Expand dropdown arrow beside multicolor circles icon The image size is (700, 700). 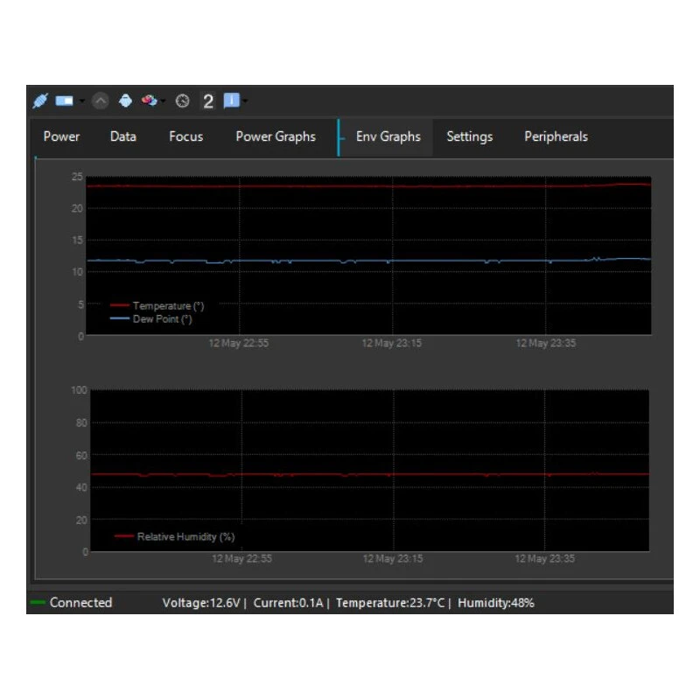[x=164, y=101]
